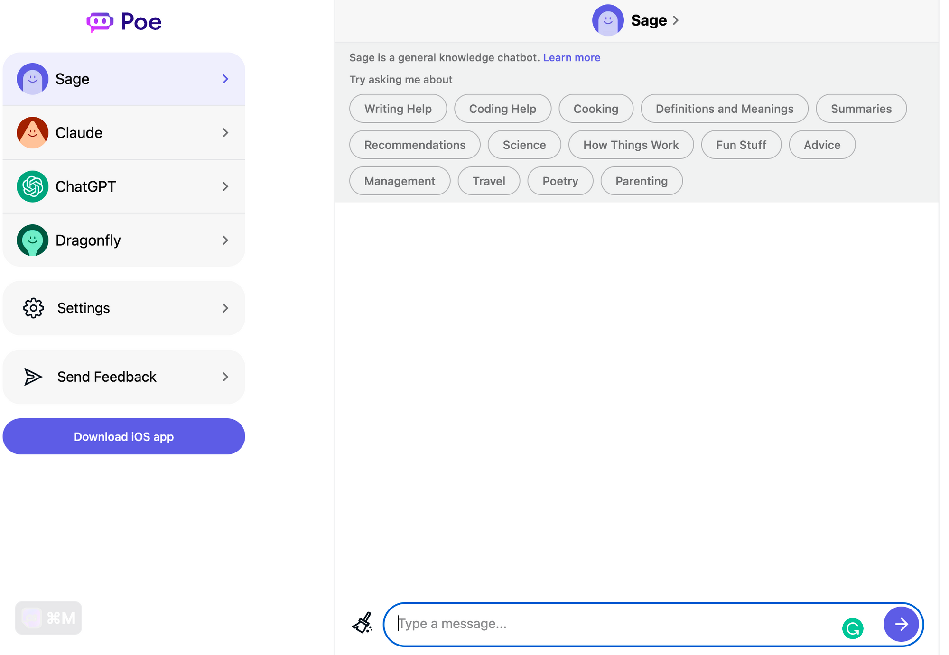Viewport: 949px width, 655px height.
Task: Open Send Feedback panel
Action: point(123,376)
